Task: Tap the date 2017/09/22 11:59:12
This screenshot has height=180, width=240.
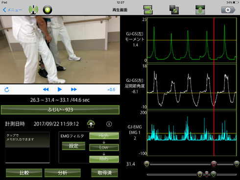Action: (x=56, y=124)
